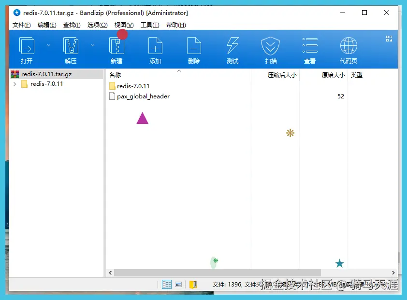Expand the dropdown arrow next to 解压
The image size is (407, 300).
pos(92,45)
